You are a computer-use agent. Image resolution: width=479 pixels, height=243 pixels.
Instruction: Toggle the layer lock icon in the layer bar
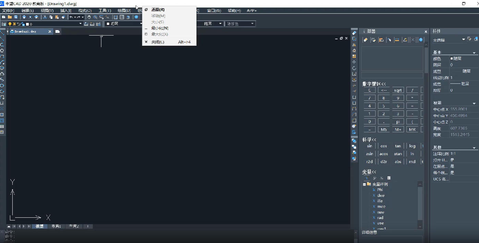pos(23,24)
